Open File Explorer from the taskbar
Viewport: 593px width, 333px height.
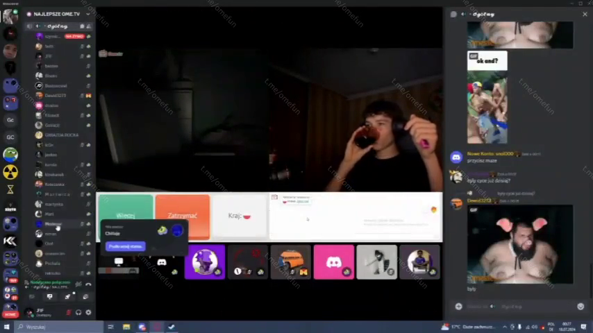click(x=126, y=327)
